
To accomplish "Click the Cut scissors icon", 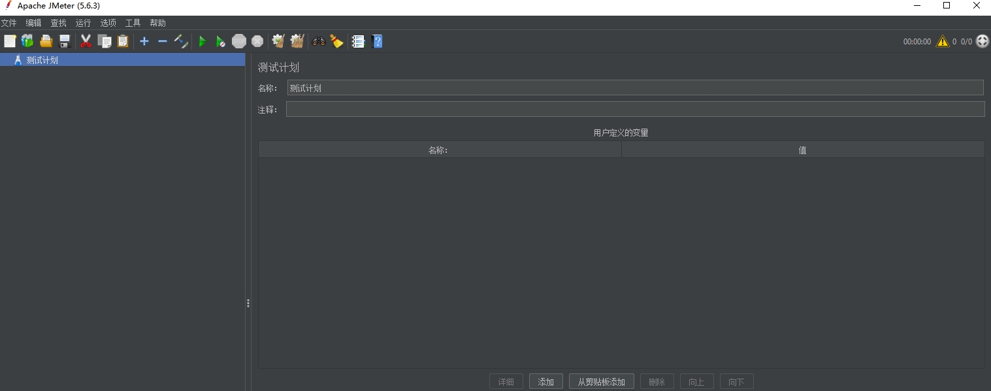I will [86, 41].
